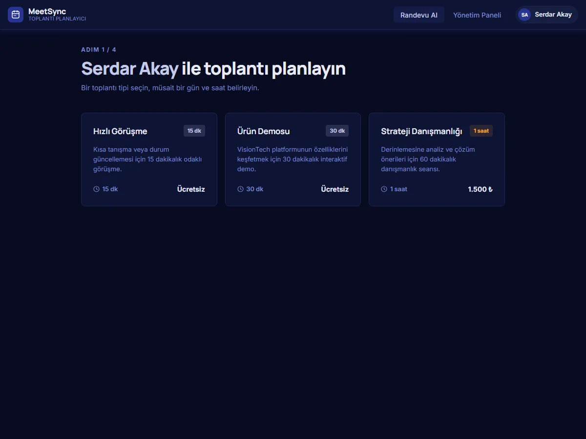Viewport: 586px width, 439px height.
Task: Click the orange 1 saat badge
Action: pos(481,131)
